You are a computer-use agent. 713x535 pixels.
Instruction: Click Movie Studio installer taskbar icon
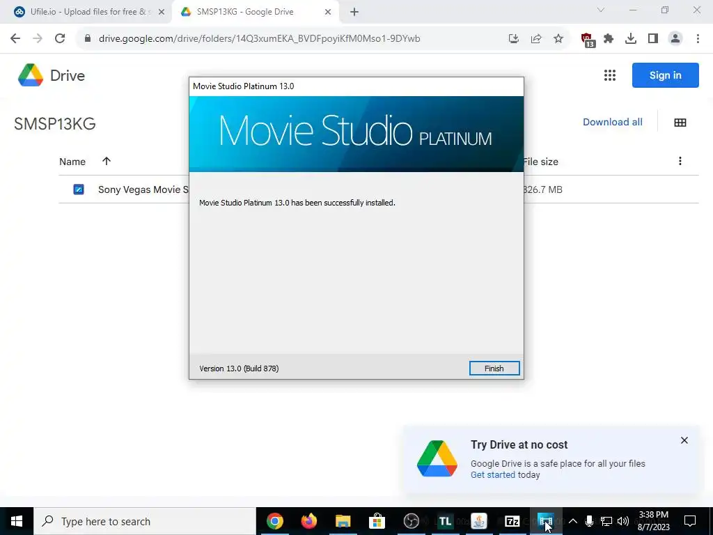[x=546, y=521]
